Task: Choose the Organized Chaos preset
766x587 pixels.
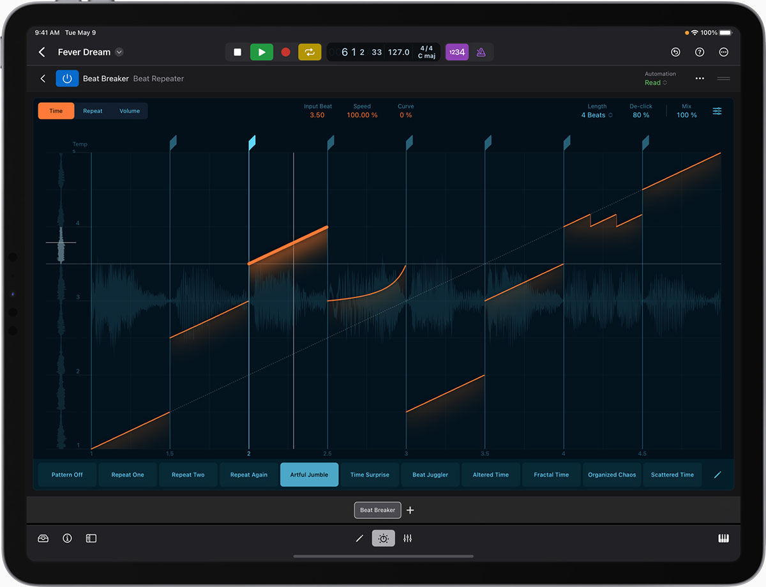Action: [612, 475]
